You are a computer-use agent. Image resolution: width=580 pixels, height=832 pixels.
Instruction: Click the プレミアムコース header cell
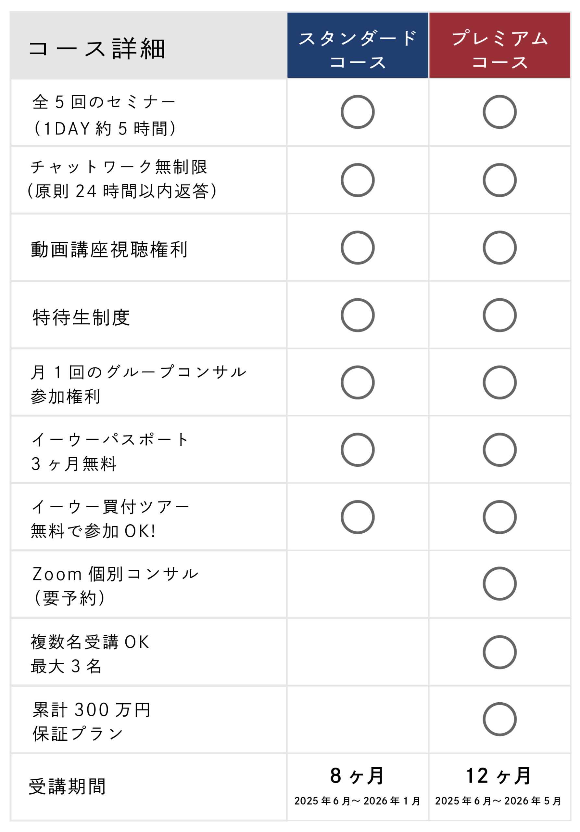[x=500, y=45]
